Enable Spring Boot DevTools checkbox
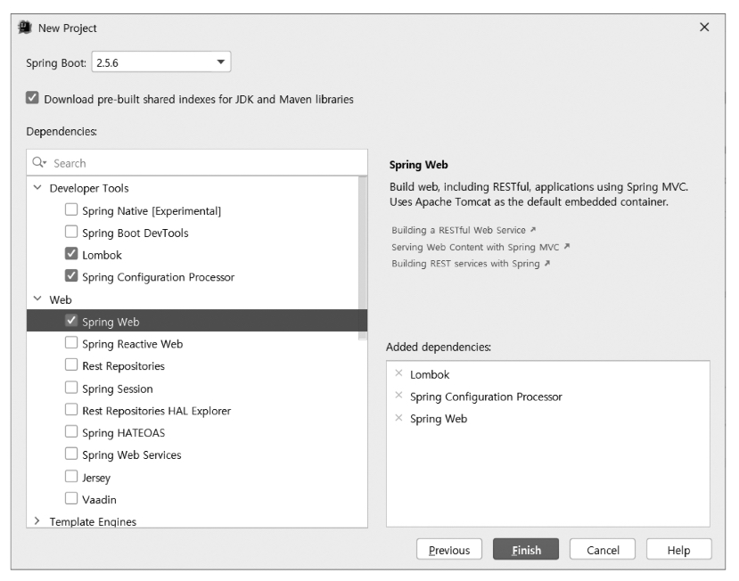Image resolution: width=739 pixels, height=581 pixels. (71, 232)
